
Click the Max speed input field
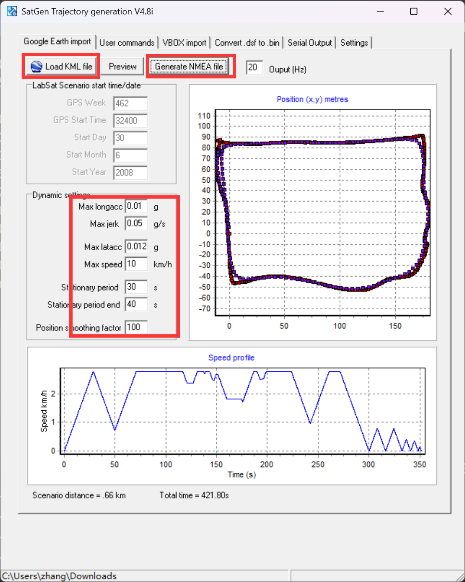pyautogui.click(x=136, y=264)
